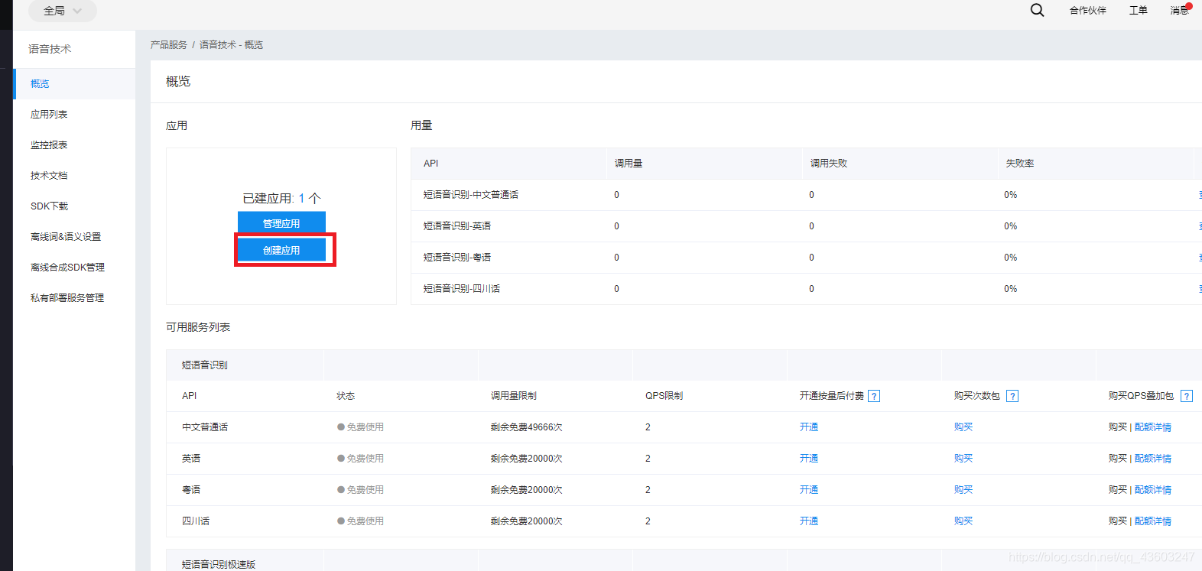1202x571 pixels.
Task: Click 剩余免费49666次 cell
Action: click(x=527, y=427)
